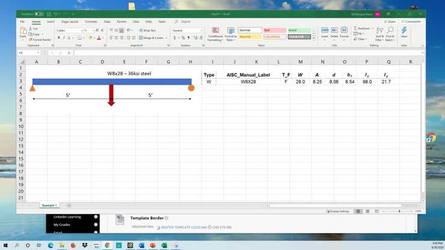Apply the Bad cell style swatch
Viewport: 445px width, 250px height.
click(x=274, y=30)
